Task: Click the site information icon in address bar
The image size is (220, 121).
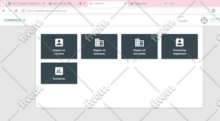Action: (x=23, y=11)
